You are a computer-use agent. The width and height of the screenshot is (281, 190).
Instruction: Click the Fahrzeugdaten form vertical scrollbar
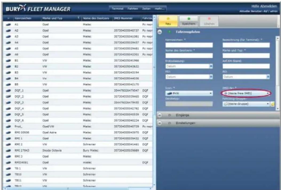pos(278,73)
